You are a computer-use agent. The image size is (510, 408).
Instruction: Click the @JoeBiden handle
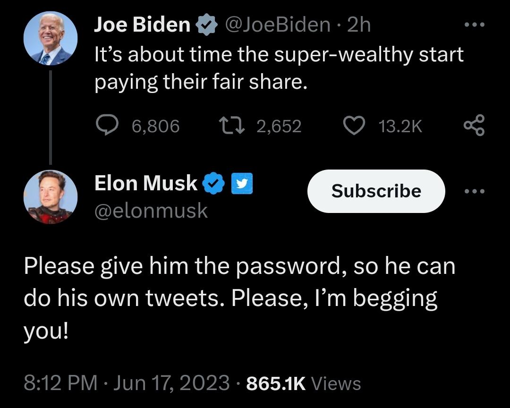click(x=278, y=25)
